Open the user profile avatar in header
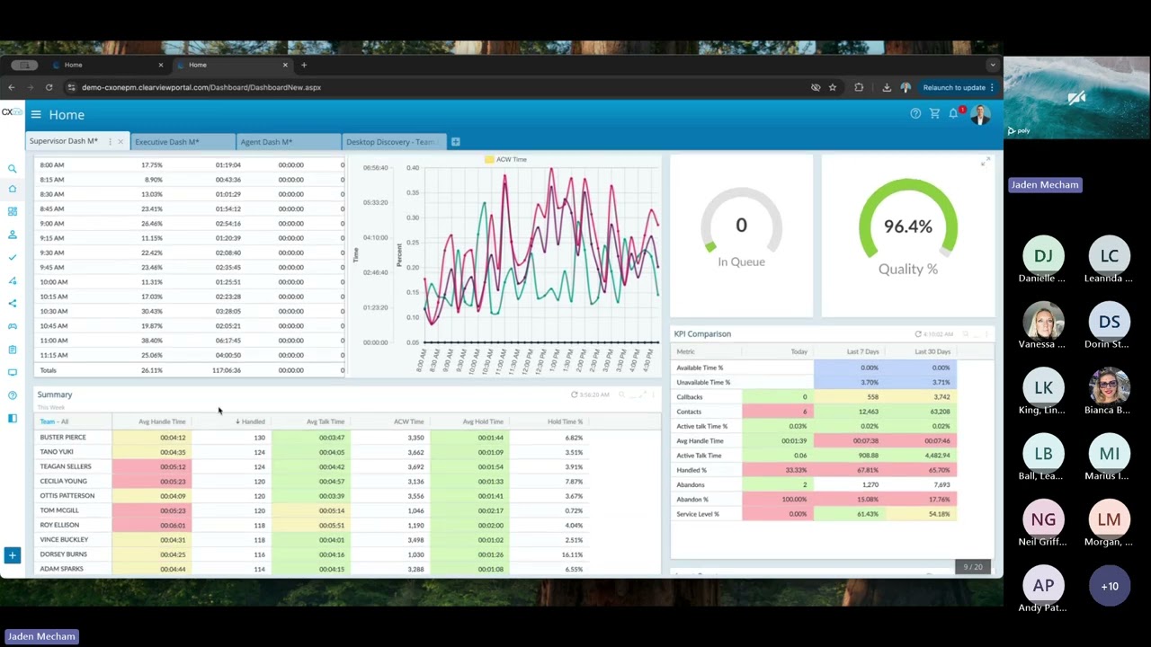The width and height of the screenshot is (1151, 647). point(980,114)
